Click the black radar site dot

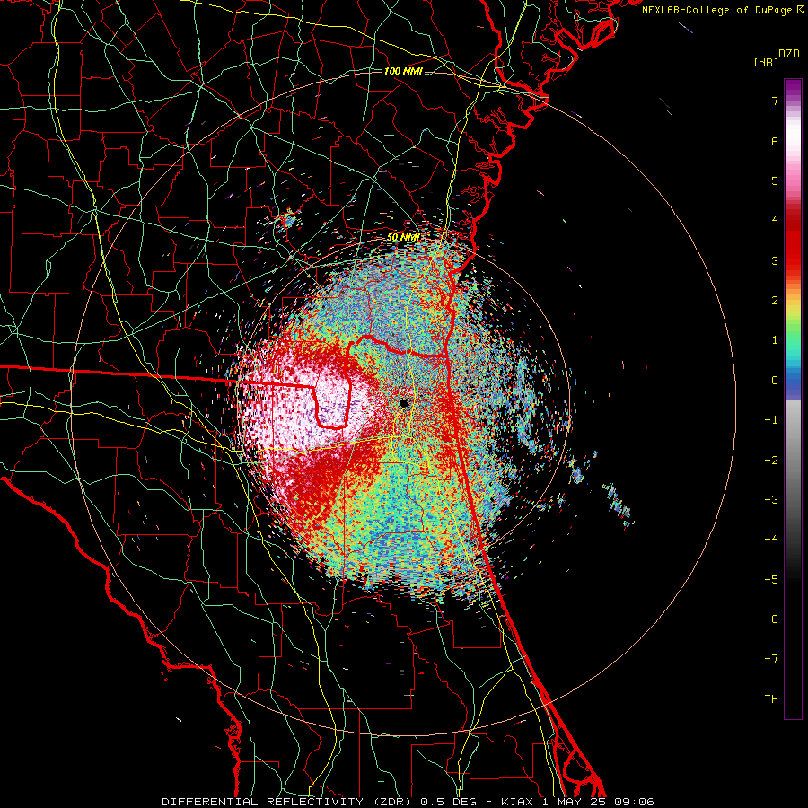(x=404, y=403)
